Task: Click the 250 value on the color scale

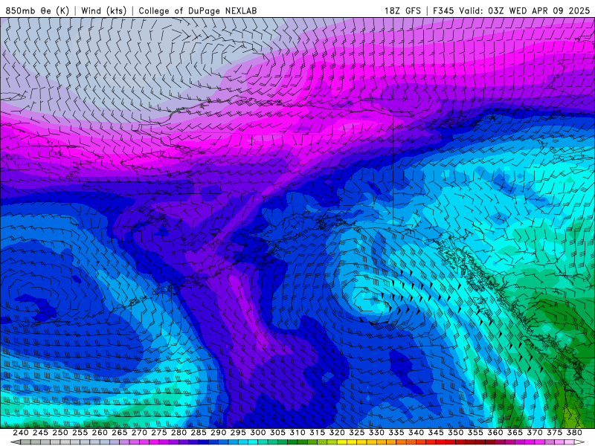Action: coord(60,433)
